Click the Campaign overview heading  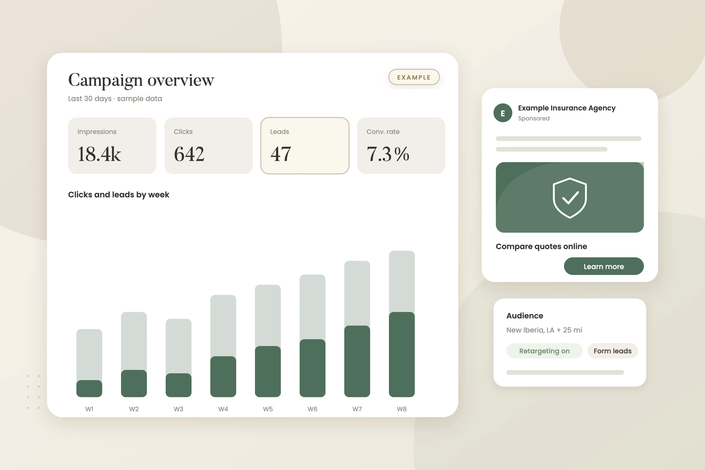(141, 80)
